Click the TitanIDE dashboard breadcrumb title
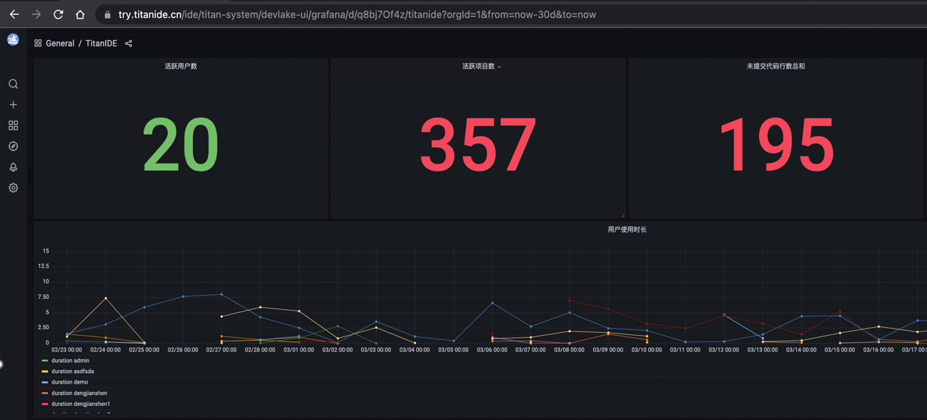Viewport: 927px width, 420px height. point(101,44)
